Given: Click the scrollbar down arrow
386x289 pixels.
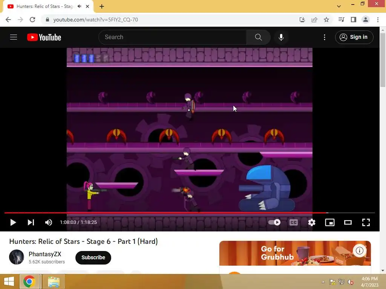Looking at the screenshot, I should tap(383, 271).
